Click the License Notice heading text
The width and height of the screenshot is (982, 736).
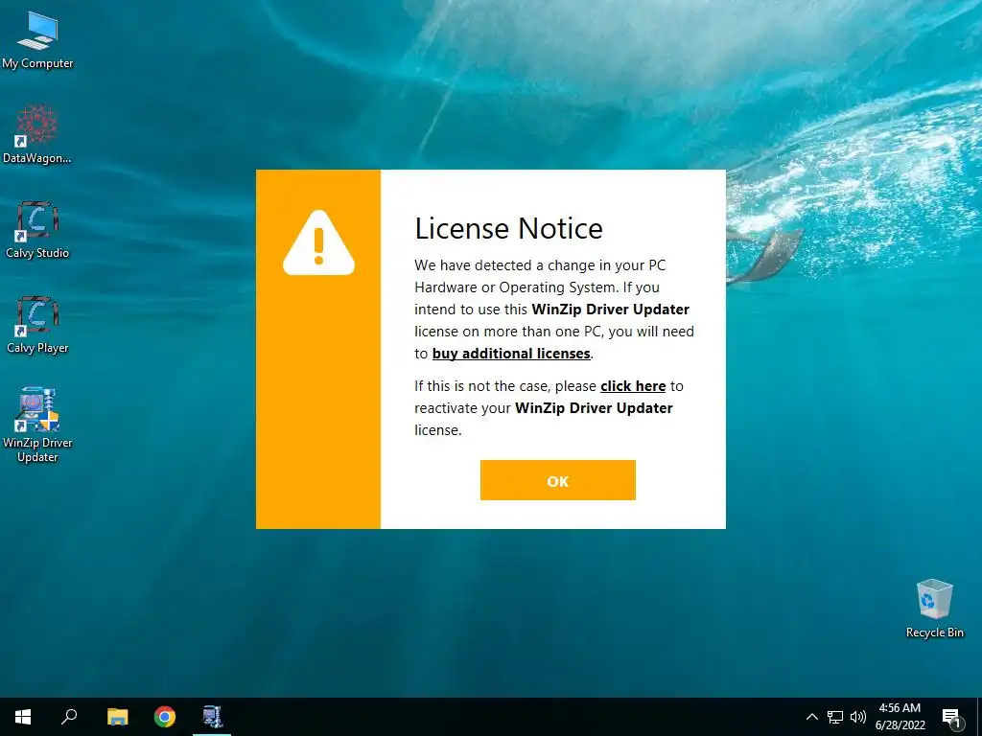click(x=508, y=228)
